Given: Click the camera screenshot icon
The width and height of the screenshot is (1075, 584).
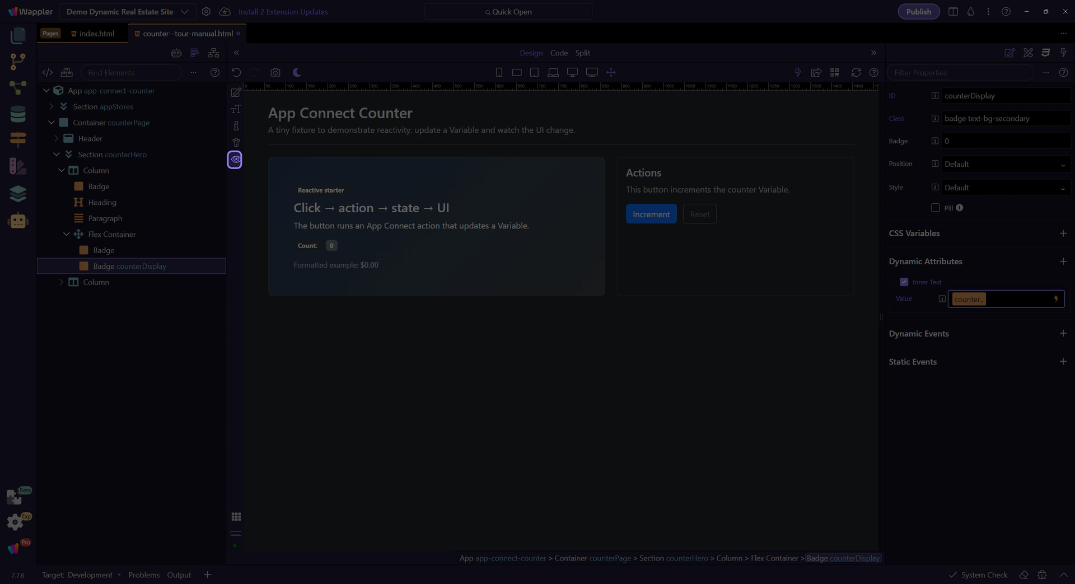Looking at the screenshot, I should 275,73.
